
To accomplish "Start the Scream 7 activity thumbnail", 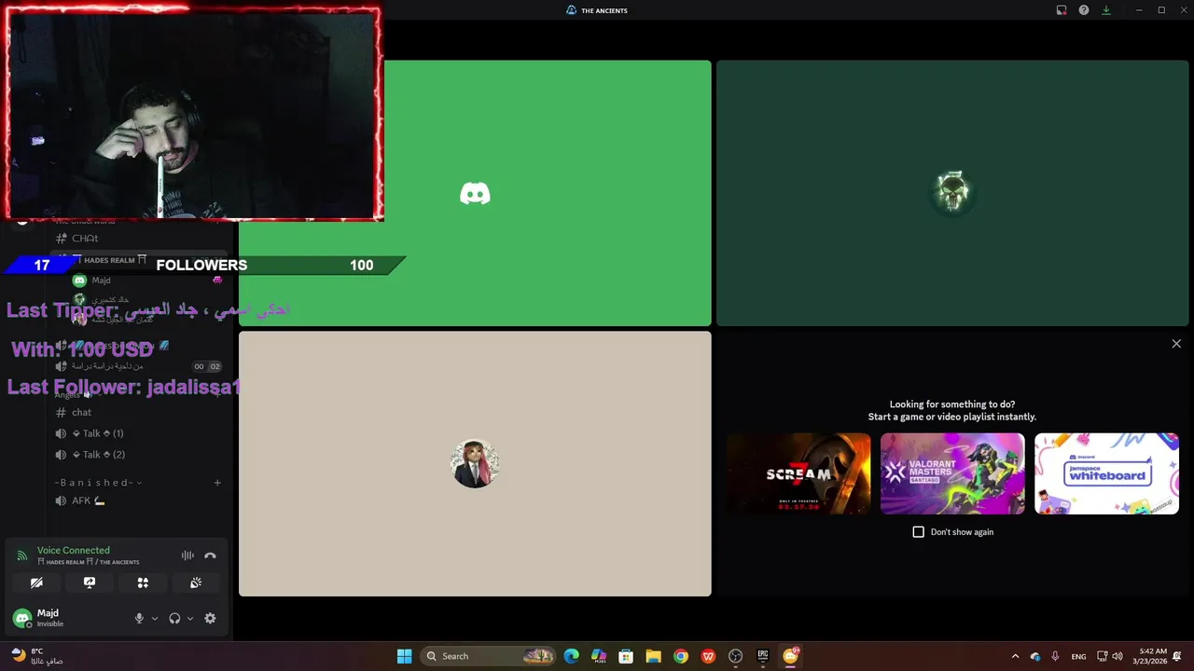I will (x=798, y=473).
